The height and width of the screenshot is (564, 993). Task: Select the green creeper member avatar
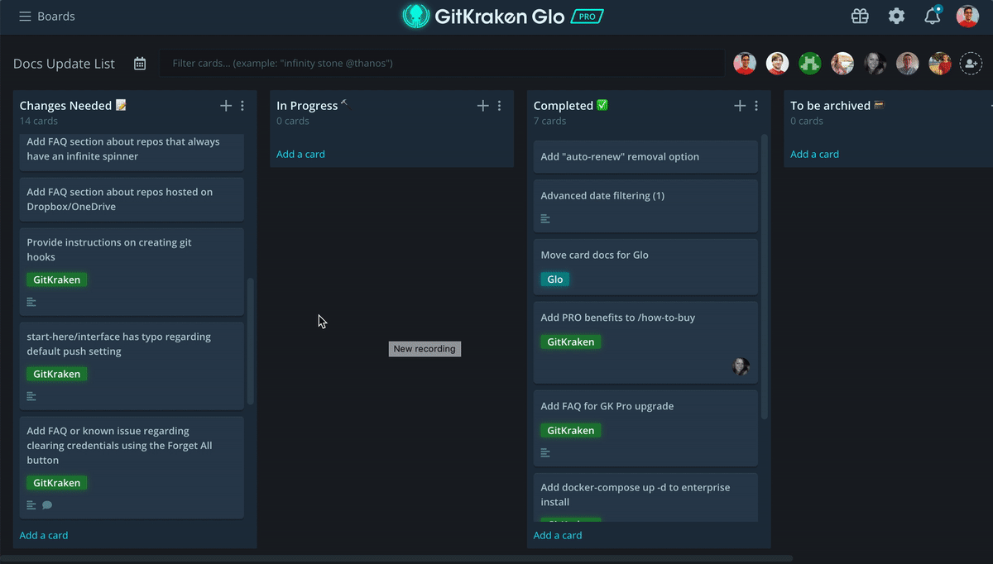point(810,64)
